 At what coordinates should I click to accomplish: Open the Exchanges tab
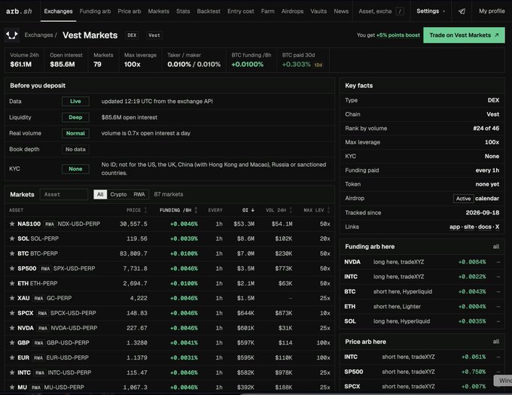[x=59, y=11]
